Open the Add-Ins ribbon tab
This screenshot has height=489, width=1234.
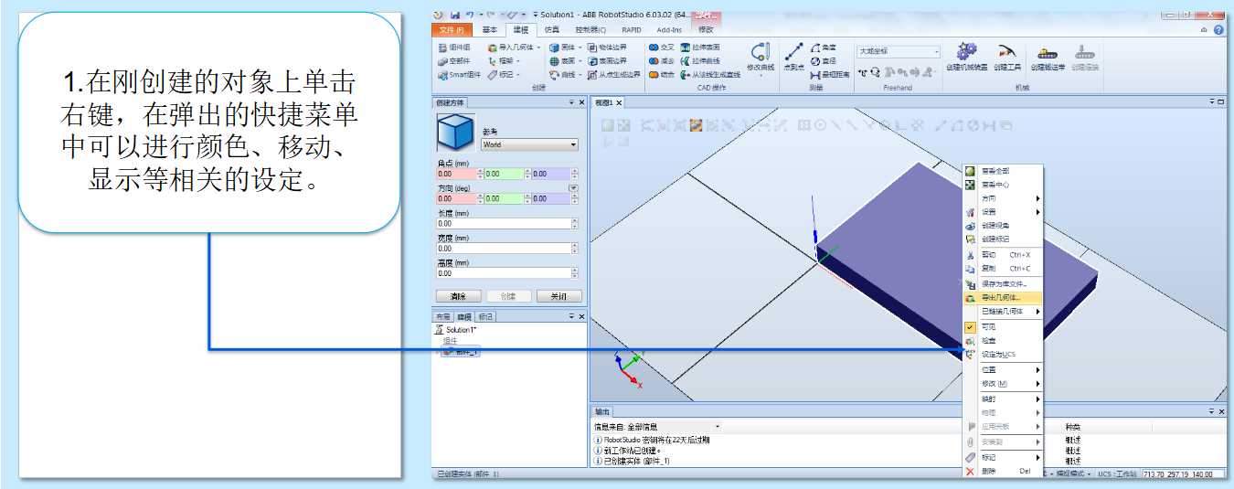pos(669,30)
